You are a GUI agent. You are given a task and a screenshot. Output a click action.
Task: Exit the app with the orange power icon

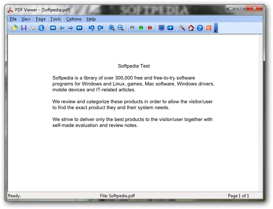click(x=209, y=28)
